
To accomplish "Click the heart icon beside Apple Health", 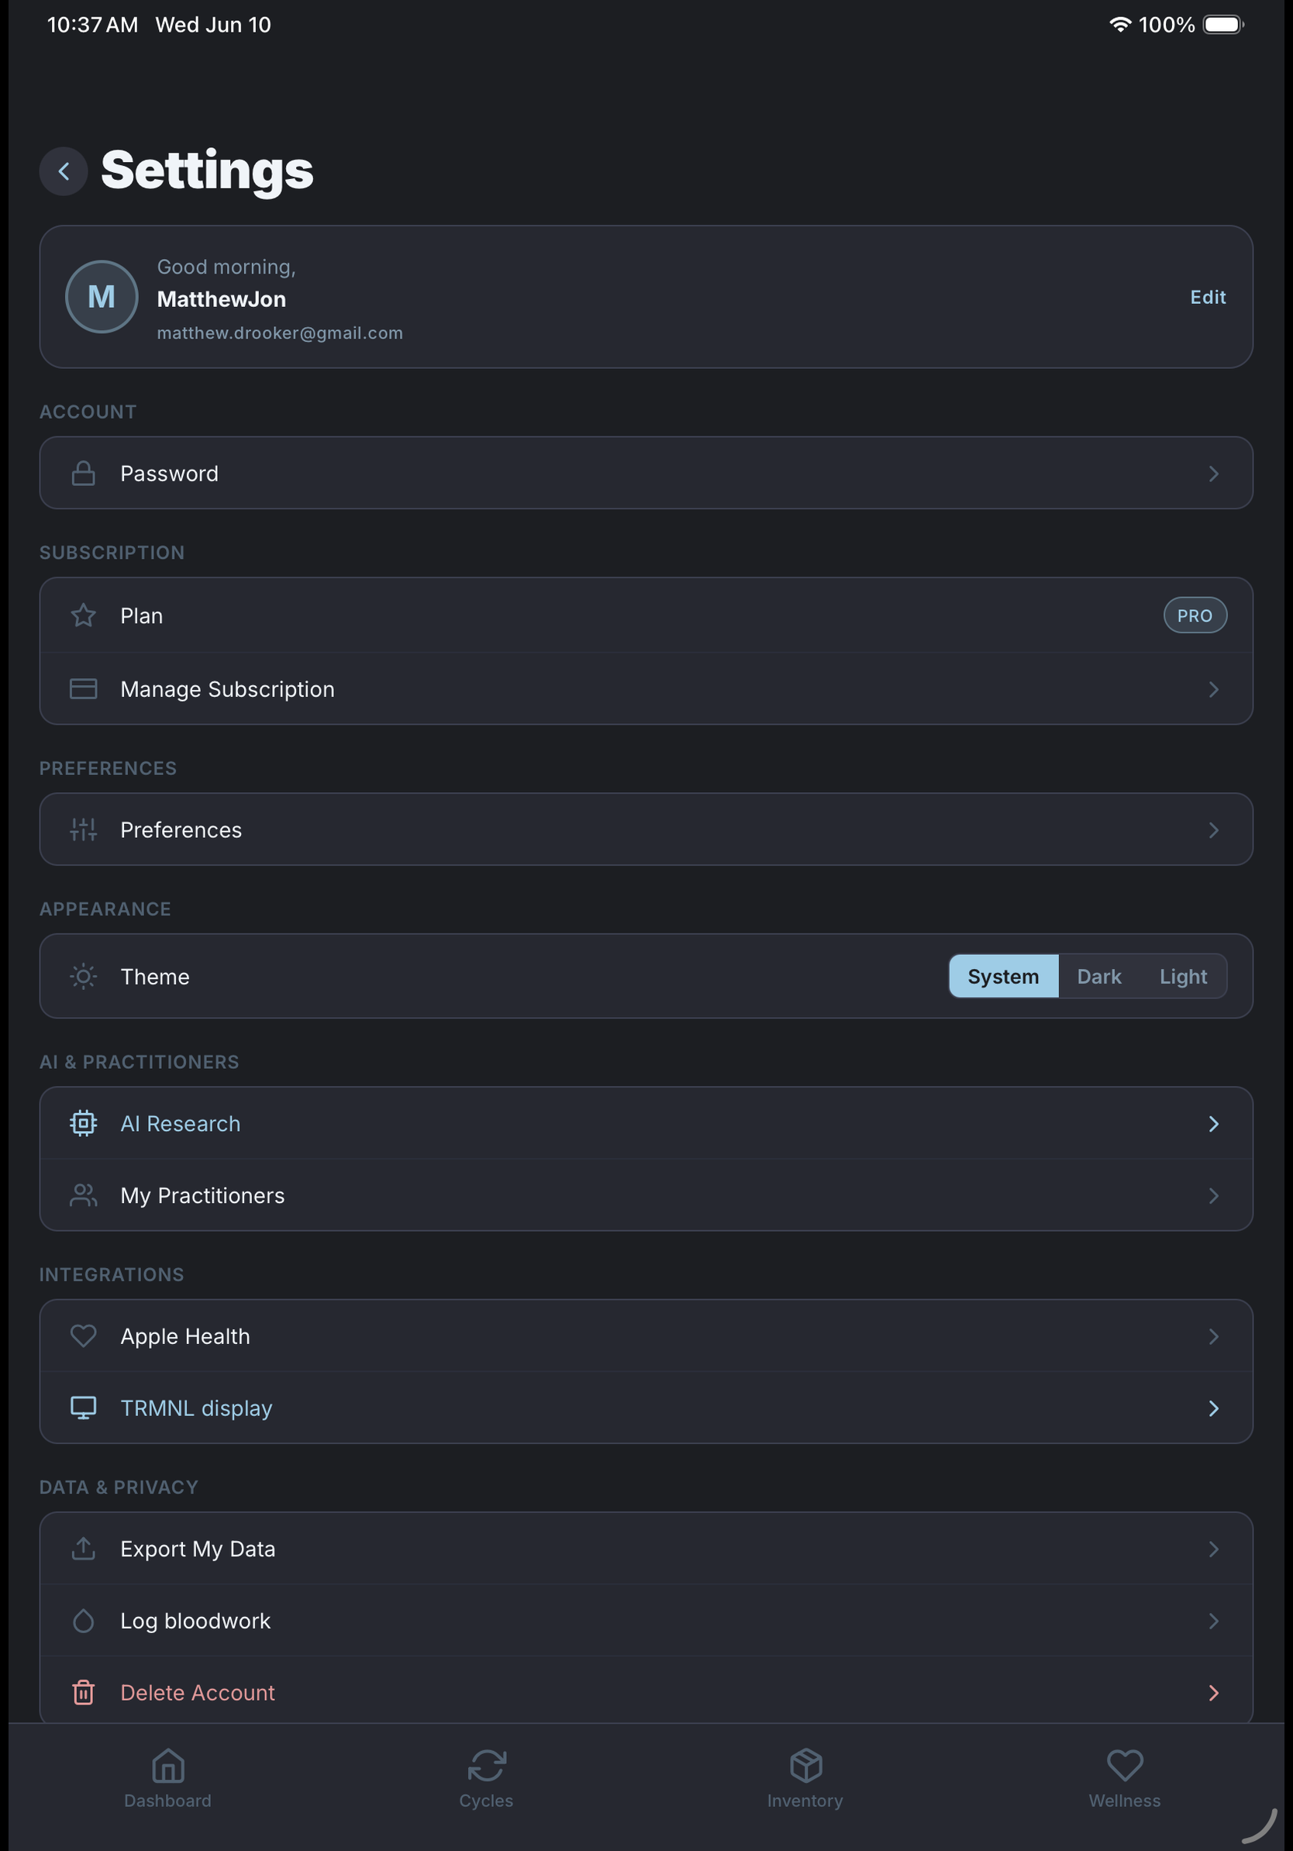I will [x=83, y=1336].
